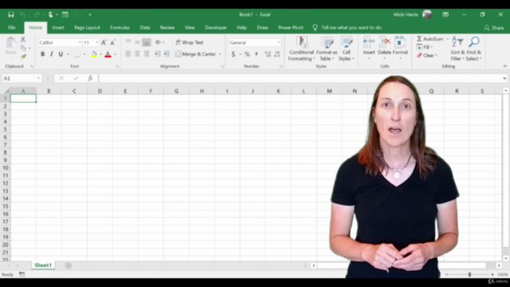Switch to the Power Pivot tab
The image size is (510, 287).
tap(291, 28)
